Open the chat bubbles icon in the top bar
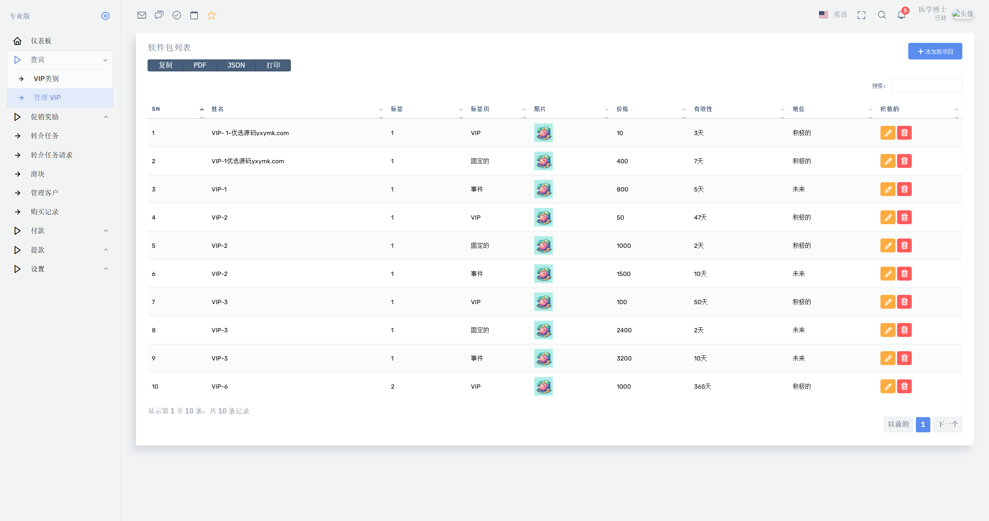This screenshot has height=521, width=989. tap(159, 15)
